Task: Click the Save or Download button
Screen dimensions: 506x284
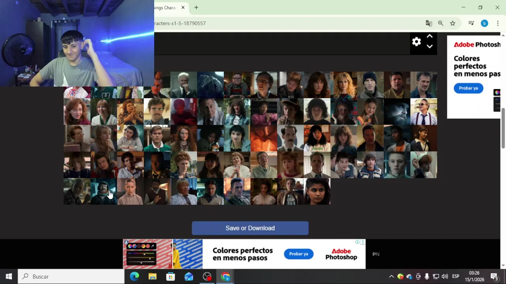Action: point(250,228)
